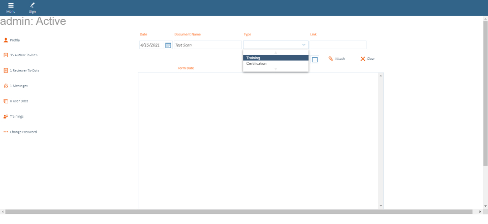Click the empty Link input field
488x224 pixels.
point(338,45)
